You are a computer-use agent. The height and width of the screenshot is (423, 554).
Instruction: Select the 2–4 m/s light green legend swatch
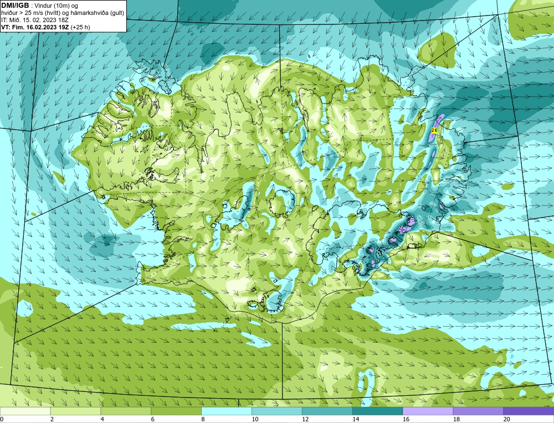[x=75, y=411]
